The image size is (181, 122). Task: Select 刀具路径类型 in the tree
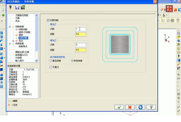point(22,15)
